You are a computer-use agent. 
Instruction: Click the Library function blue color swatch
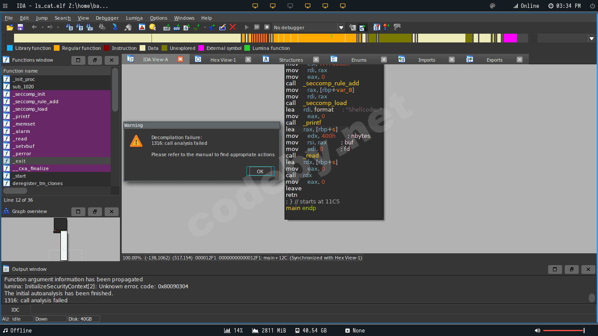10,48
